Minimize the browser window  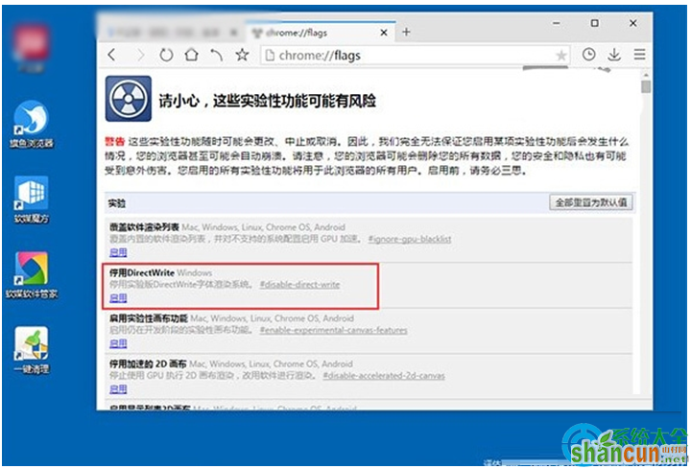(x=557, y=23)
